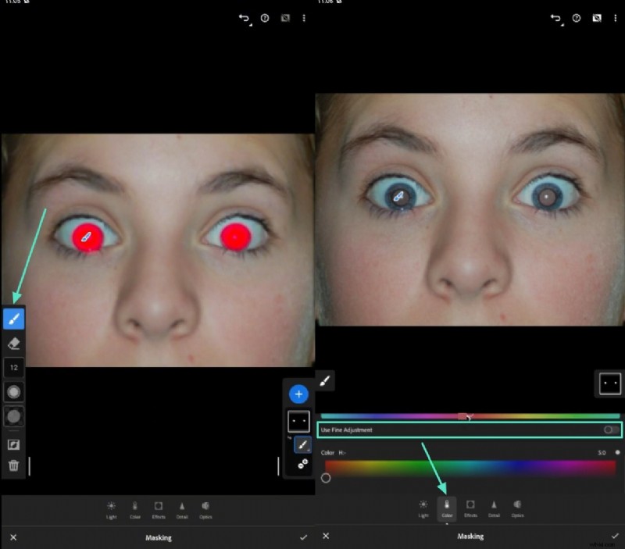Image resolution: width=625 pixels, height=549 pixels.
Task: Open the Effects tab
Action: [x=159, y=510]
